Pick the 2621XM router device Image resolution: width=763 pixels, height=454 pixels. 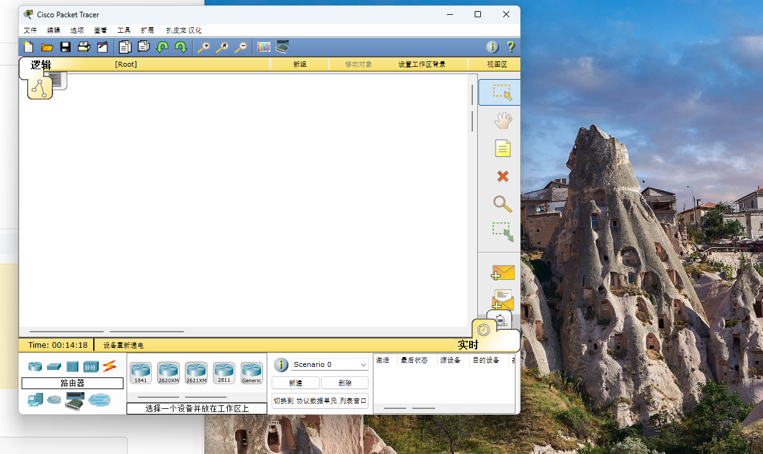coord(196,372)
